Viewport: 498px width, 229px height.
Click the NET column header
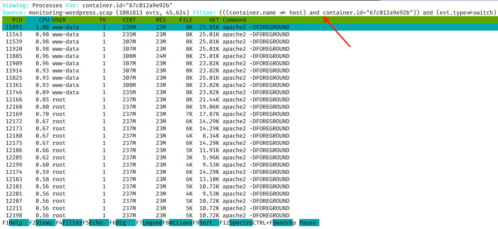point(214,20)
